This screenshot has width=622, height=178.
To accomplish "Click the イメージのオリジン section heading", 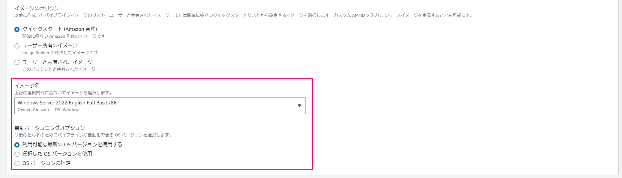I will pyautogui.click(x=37, y=8).
